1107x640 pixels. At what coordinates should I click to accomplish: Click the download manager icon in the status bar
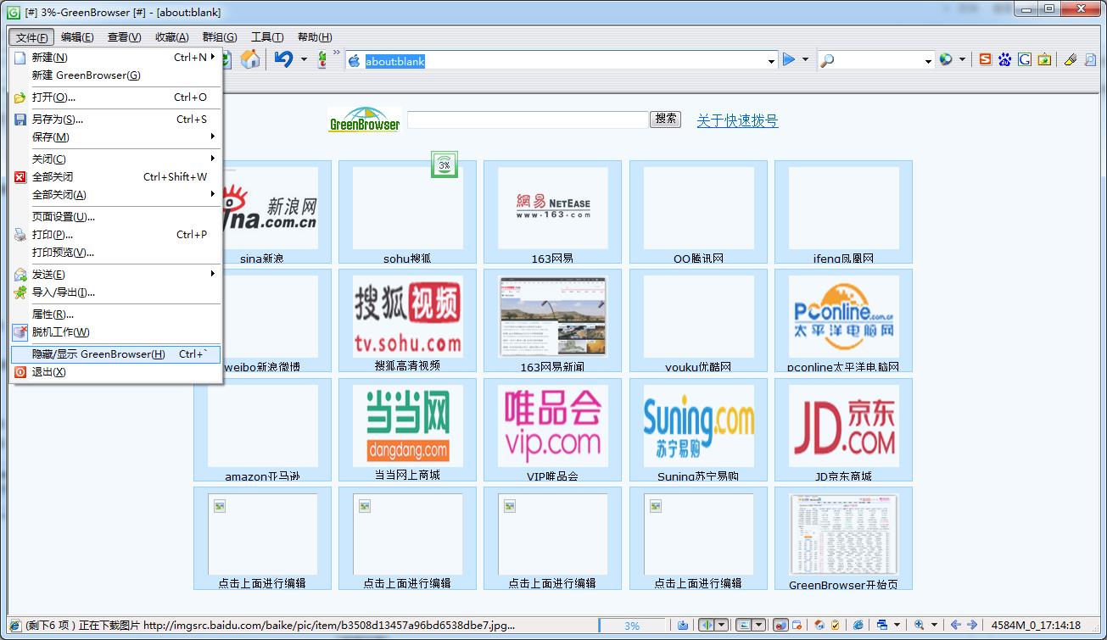(683, 626)
